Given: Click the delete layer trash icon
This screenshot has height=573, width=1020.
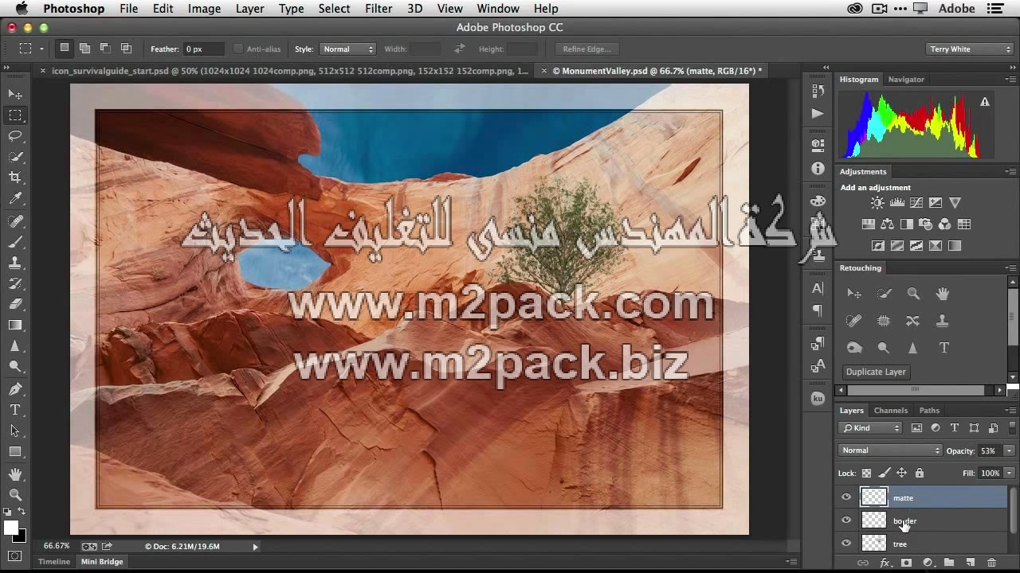Looking at the screenshot, I should click(x=991, y=563).
